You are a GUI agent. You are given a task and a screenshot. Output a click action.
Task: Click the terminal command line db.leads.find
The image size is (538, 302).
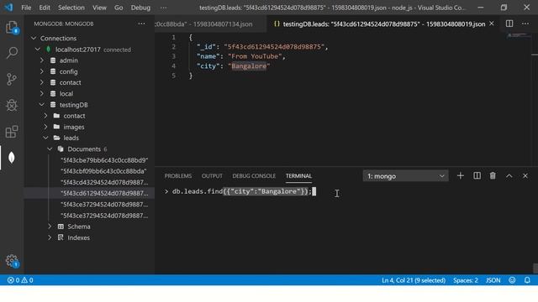click(242, 191)
